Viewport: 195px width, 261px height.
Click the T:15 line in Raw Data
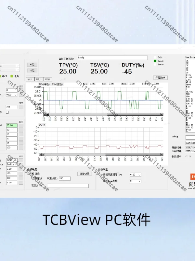[188, 75]
